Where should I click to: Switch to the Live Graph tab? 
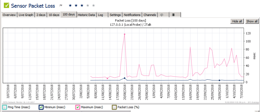26,15
